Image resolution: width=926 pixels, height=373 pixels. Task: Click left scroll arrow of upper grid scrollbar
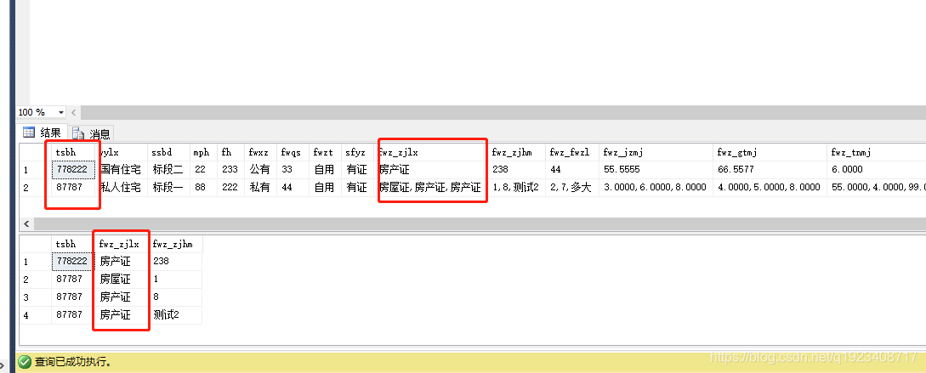(26, 224)
